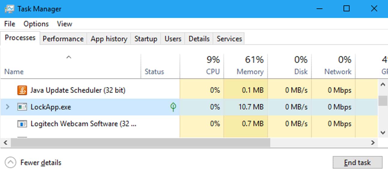Screen dimensions: 388x177
Task: Go to the Services tab
Action: coord(229,39)
